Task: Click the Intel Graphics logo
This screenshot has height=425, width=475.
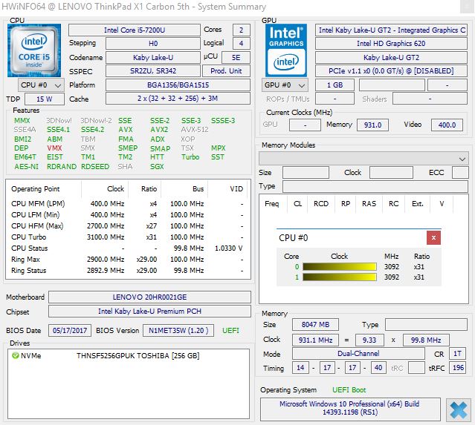Action: [286, 49]
